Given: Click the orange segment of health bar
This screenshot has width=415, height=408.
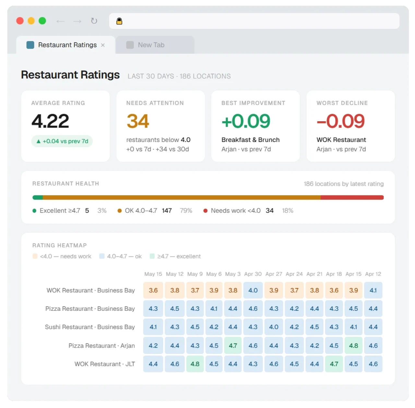Looking at the screenshot, I should [x=182, y=197].
